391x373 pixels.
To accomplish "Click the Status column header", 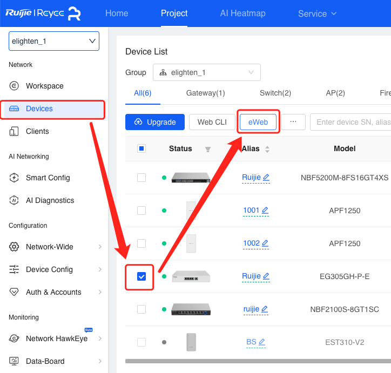I will point(180,148).
